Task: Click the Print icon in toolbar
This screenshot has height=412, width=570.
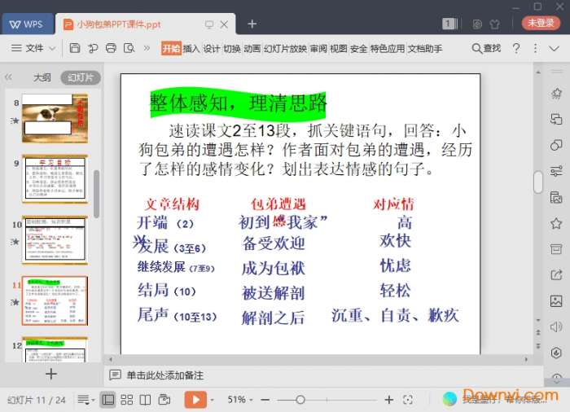Action: tap(111, 49)
